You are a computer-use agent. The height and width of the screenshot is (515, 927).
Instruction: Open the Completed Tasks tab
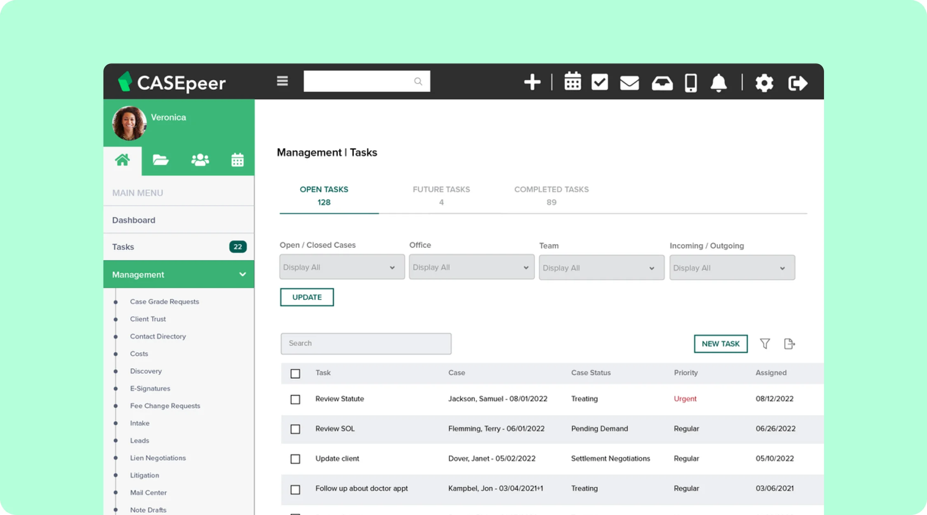click(x=551, y=196)
